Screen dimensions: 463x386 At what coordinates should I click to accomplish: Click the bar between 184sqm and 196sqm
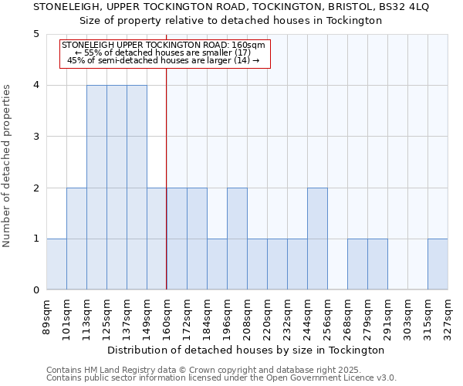(218, 264)
